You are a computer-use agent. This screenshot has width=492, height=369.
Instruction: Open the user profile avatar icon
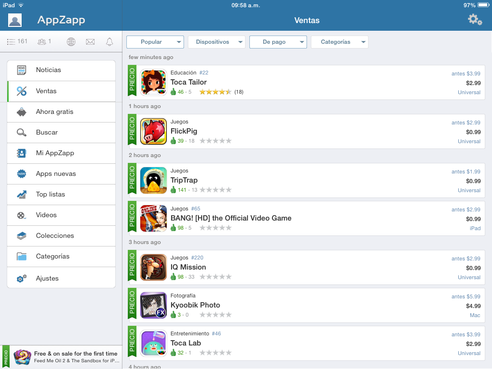15,20
